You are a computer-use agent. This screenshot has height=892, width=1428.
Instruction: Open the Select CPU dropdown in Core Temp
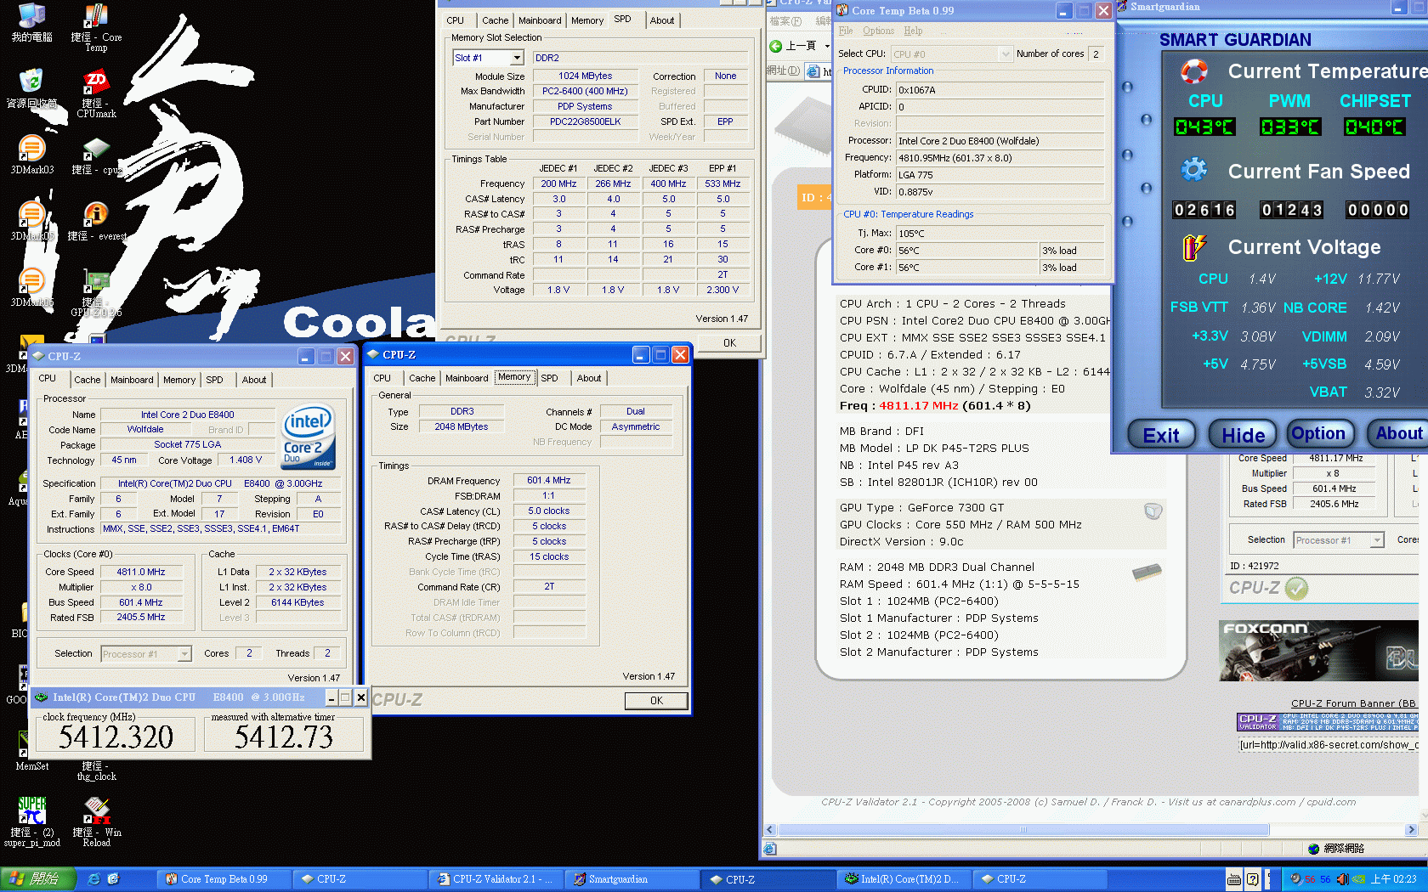pyautogui.click(x=1006, y=54)
